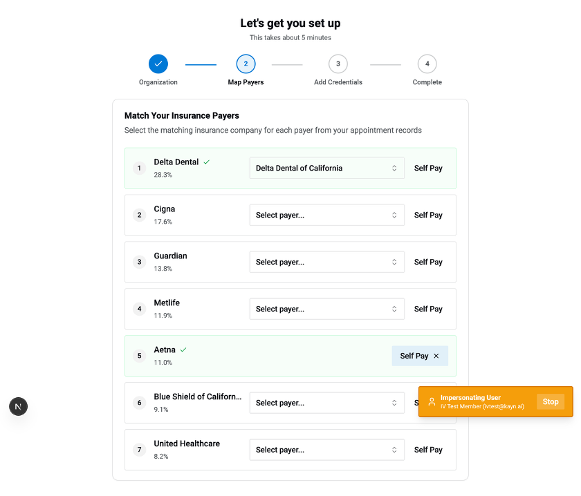
Task: Open the Cigna payer dropdown
Action: click(326, 215)
